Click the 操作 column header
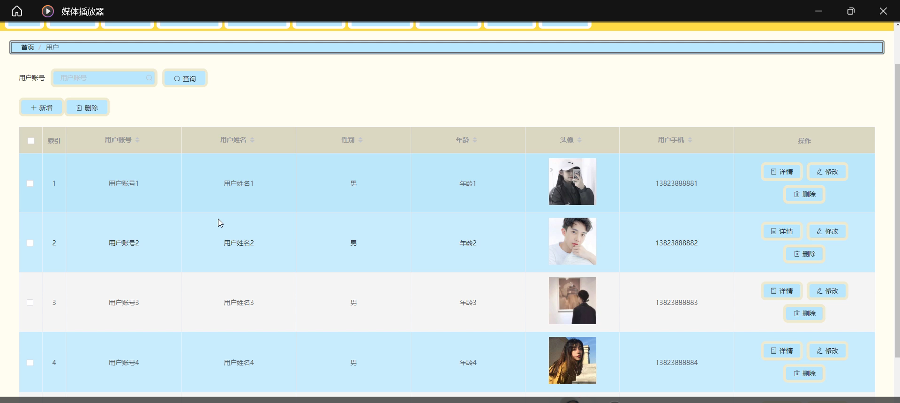Image resolution: width=900 pixels, height=403 pixels. [804, 141]
